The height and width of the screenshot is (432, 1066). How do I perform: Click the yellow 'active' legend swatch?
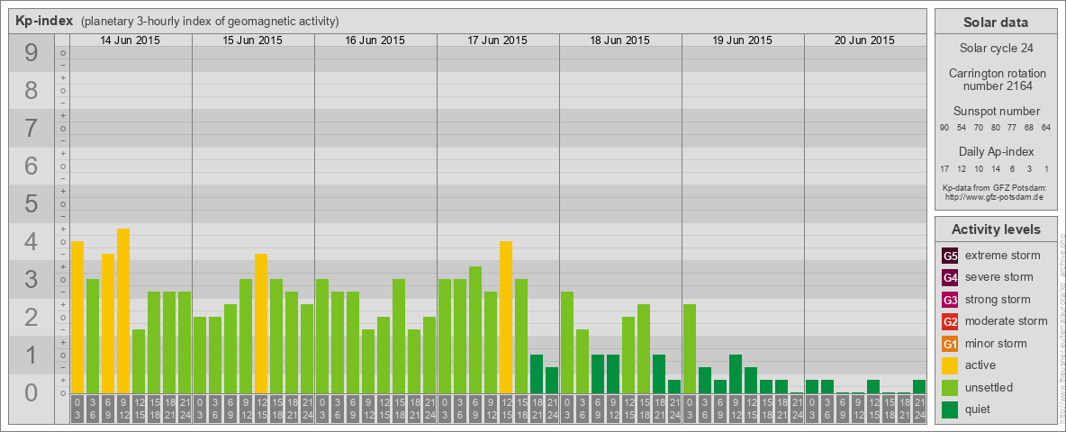tap(950, 365)
